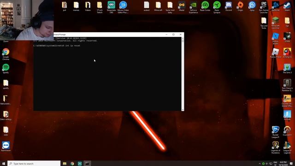Minimize the Command Prompt window
Viewport: 295px width, 166px height.
coord(166,35)
